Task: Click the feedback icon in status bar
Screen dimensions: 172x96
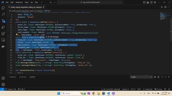Action: click(165, 89)
